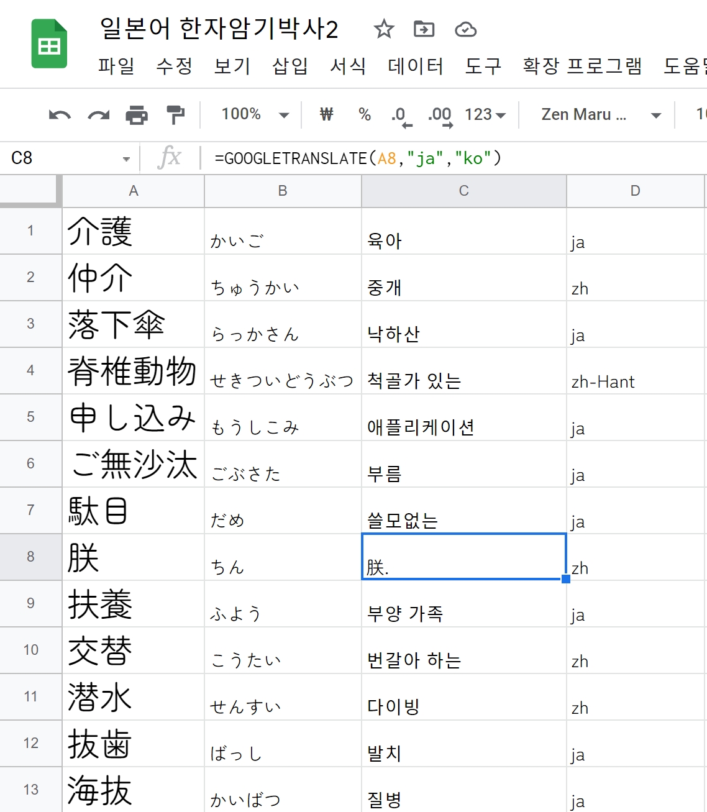Open the 파일 menu
The height and width of the screenshot is (812, 707).
coord(116,66)
